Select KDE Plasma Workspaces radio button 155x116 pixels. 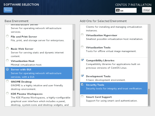(7, 93)
